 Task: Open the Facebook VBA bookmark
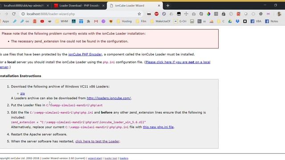pyautogui.click(x=256, y=21)
